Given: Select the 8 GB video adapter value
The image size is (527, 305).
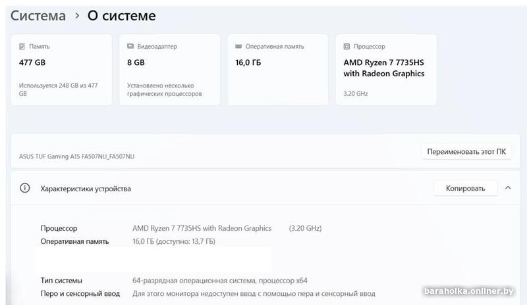Looking at the screenshot, I should pyautogui.click(x=136, y=63).
